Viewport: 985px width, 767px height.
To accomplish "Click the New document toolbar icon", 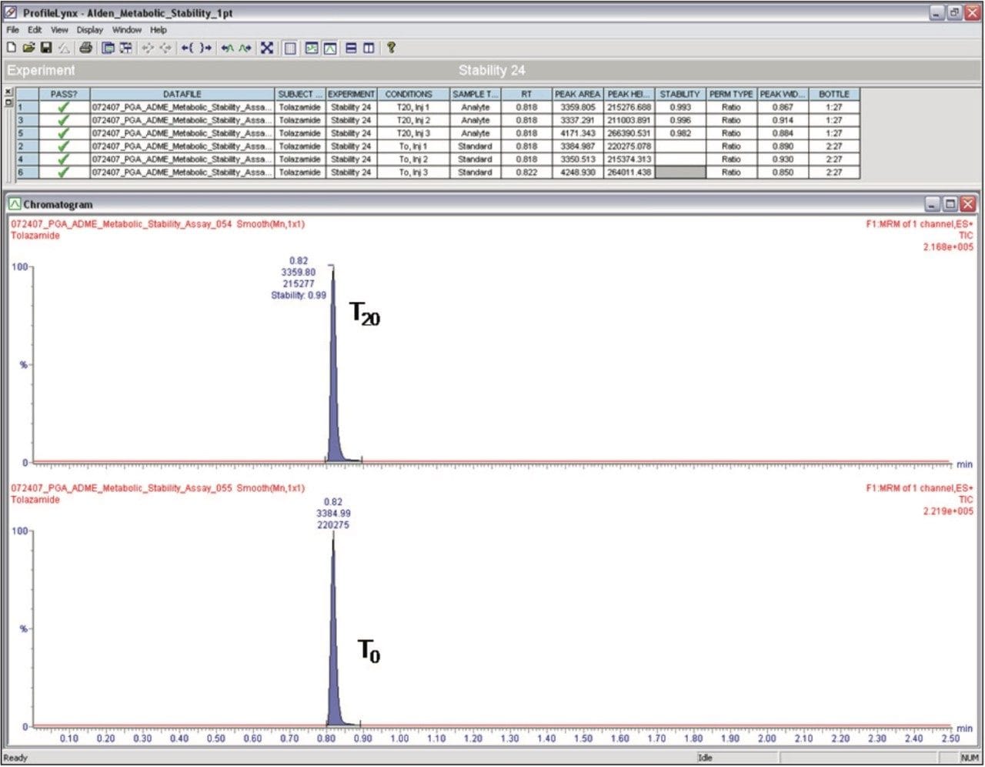I will [12, 48].
